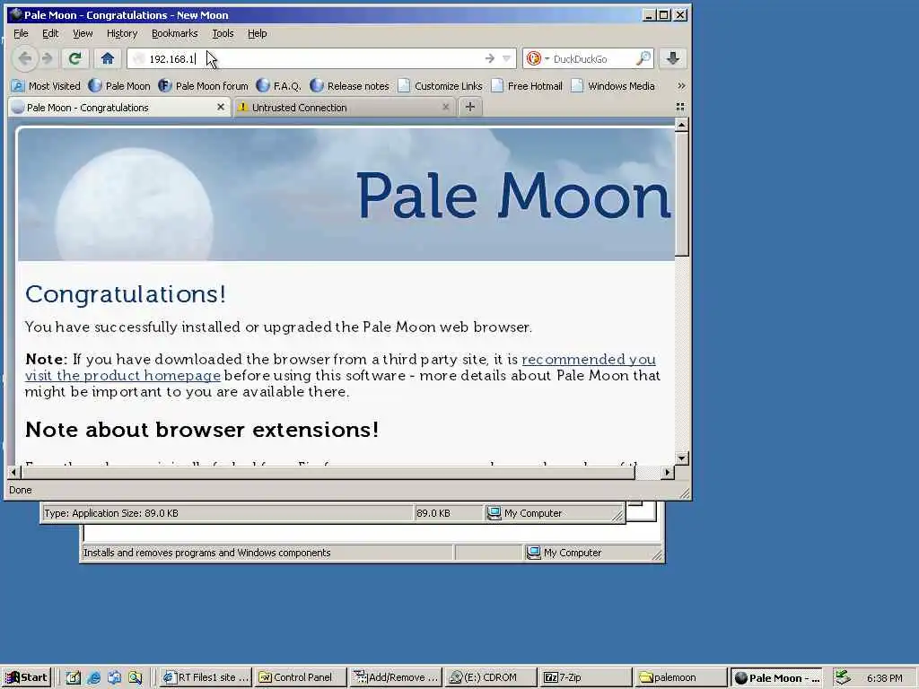Open the Help menu
This screenshot has width=919, height=689.
point(257,33)
